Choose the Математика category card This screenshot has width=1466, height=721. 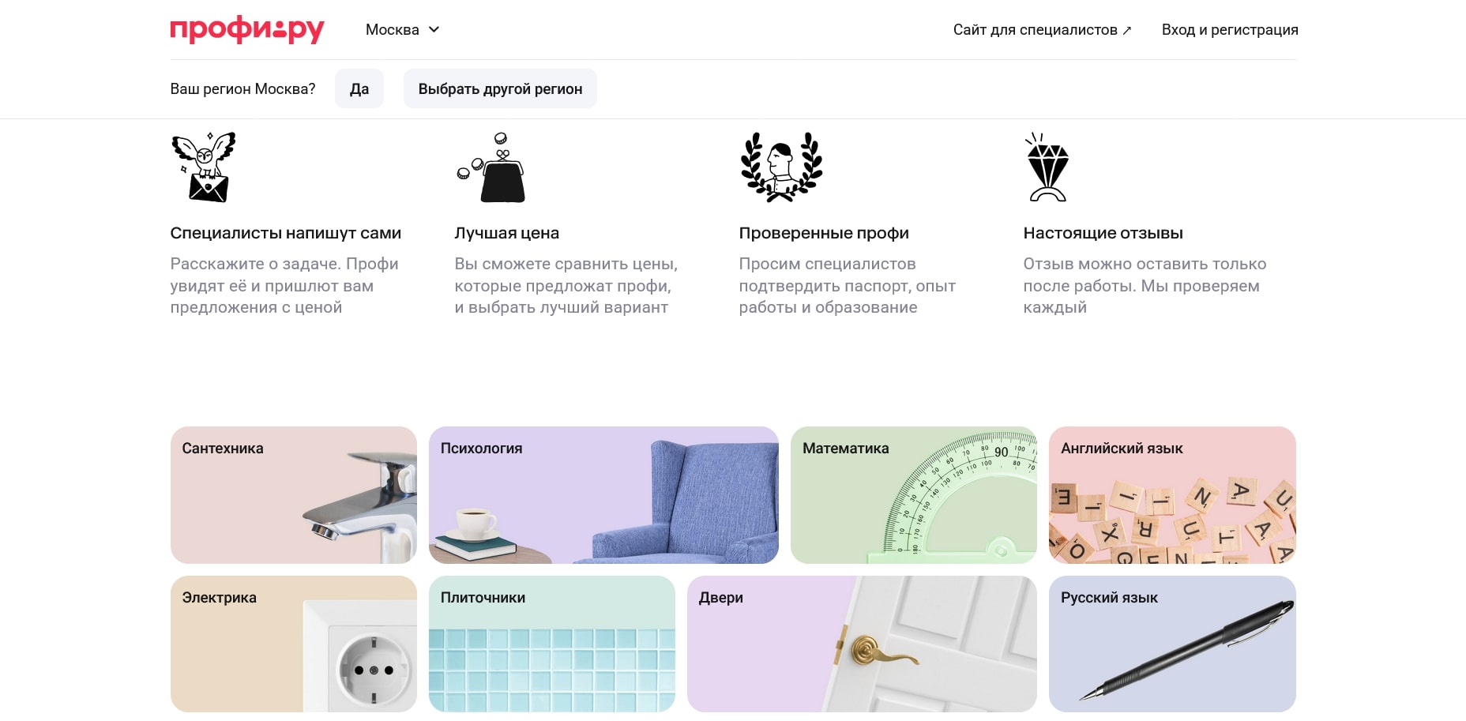tap(913, 495)
